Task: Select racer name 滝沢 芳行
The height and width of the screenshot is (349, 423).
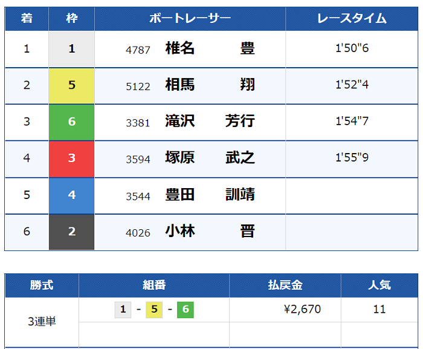Action: [x=210, y=122]
